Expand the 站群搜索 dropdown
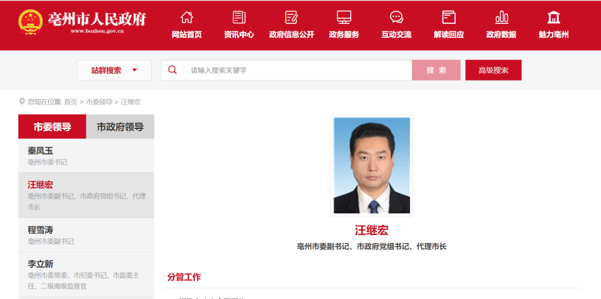 tap(114, 70)
